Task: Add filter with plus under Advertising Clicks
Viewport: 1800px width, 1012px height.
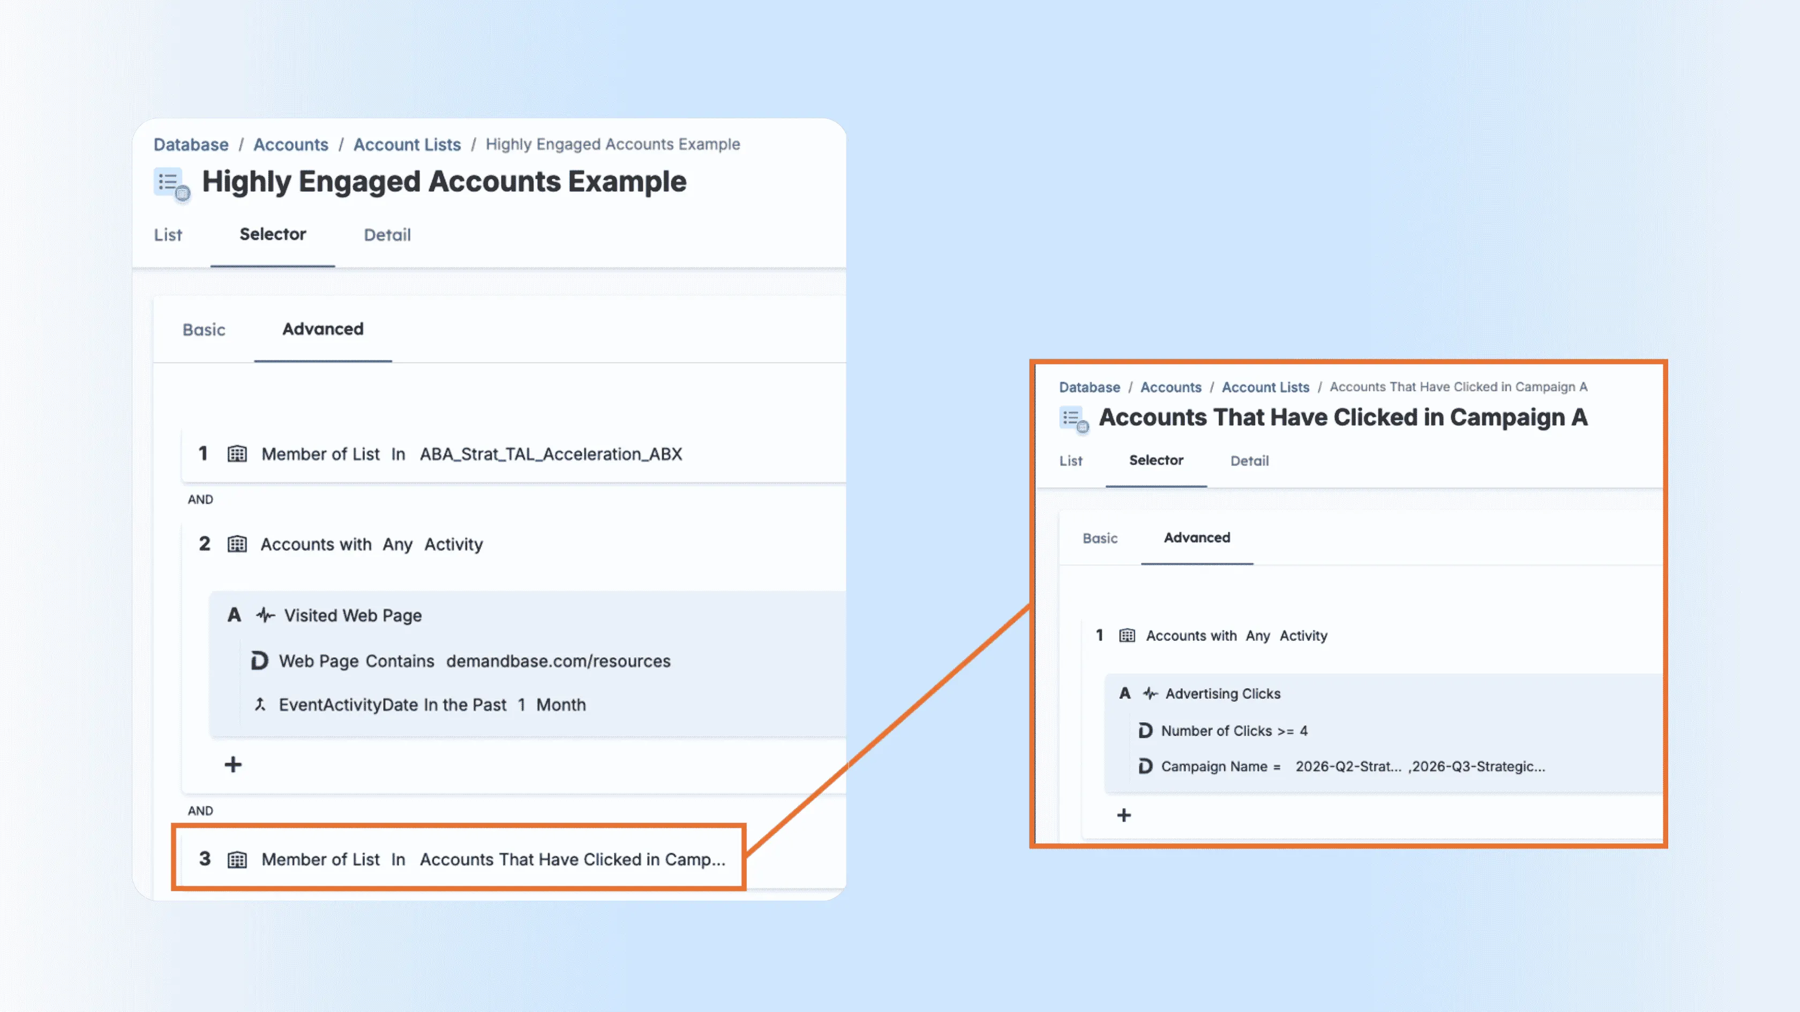Action: 1123,815
